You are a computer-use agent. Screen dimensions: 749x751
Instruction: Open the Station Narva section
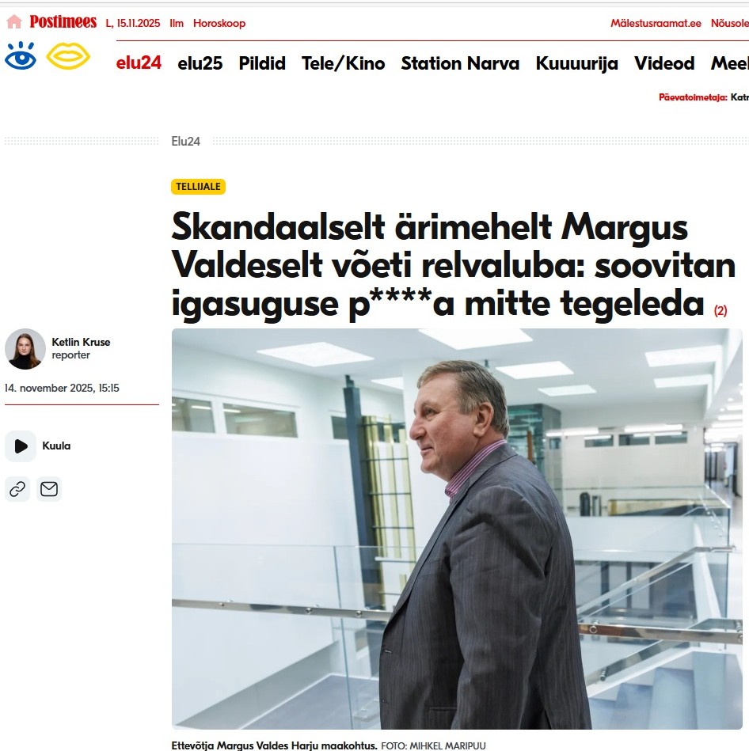pyautogui.click(x=460, y=63)
